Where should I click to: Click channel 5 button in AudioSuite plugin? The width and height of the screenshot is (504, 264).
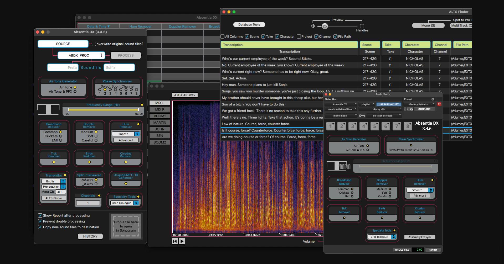click(375, 126)
